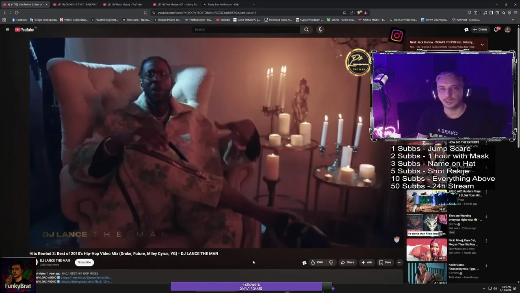Open the Kevin Gates video thumbnail

pos(427,273)
